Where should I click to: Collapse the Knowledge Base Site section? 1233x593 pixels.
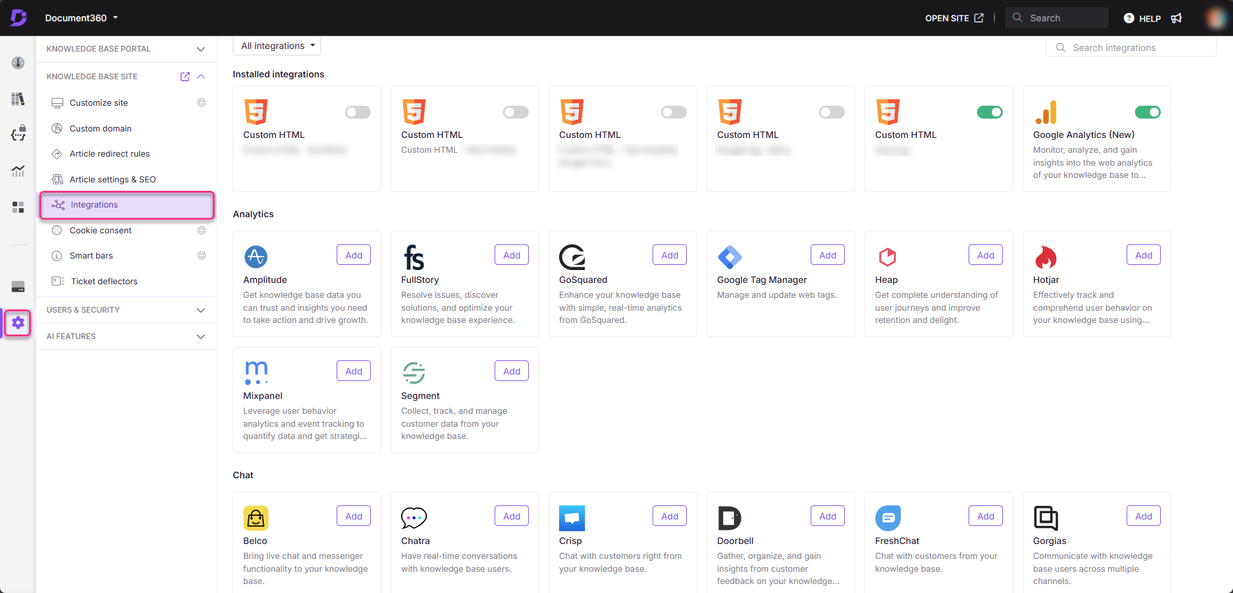coord(201,76)
